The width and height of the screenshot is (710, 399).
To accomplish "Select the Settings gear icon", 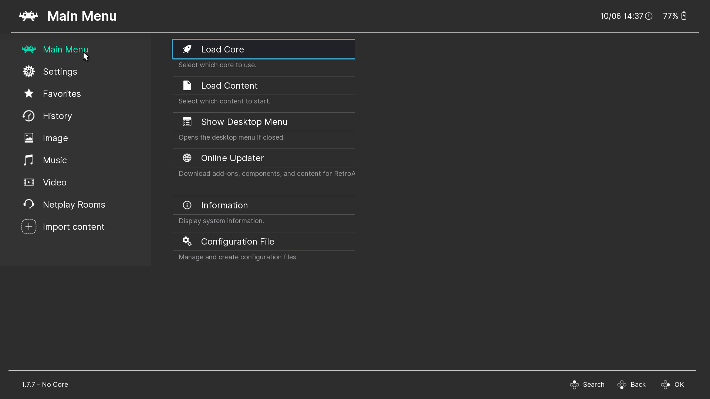I will 28,71.
